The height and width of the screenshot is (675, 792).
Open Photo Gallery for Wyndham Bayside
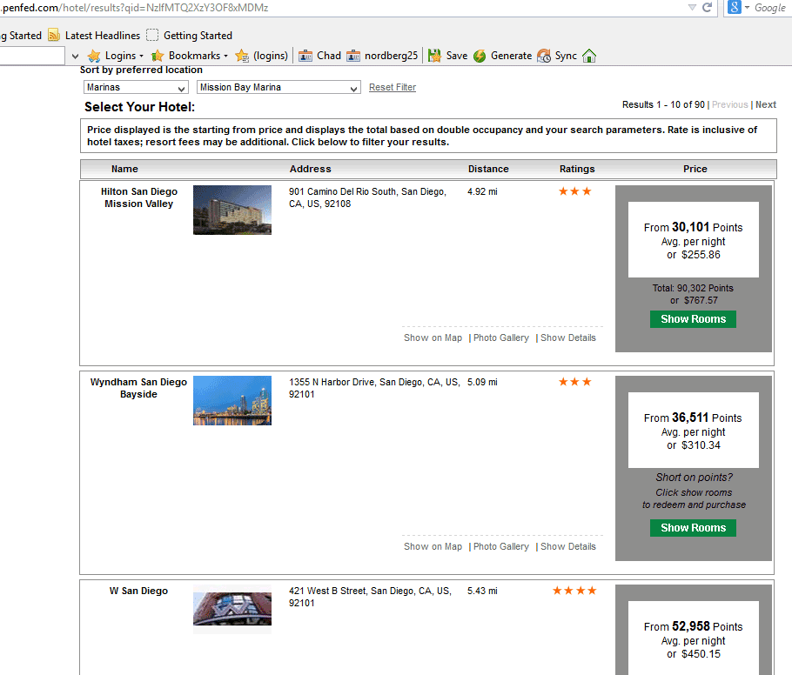coord(501,547)
